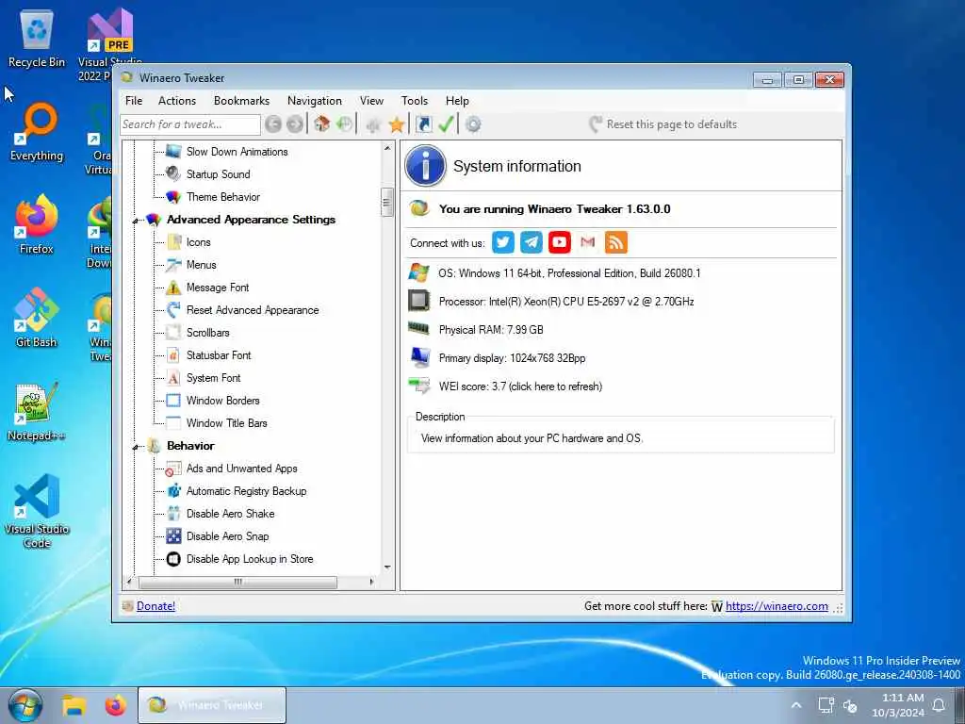Open Git Bash desktop shortcut
Image resolution: width=965 pixels, height=724 pixels.
click(37, 318)
